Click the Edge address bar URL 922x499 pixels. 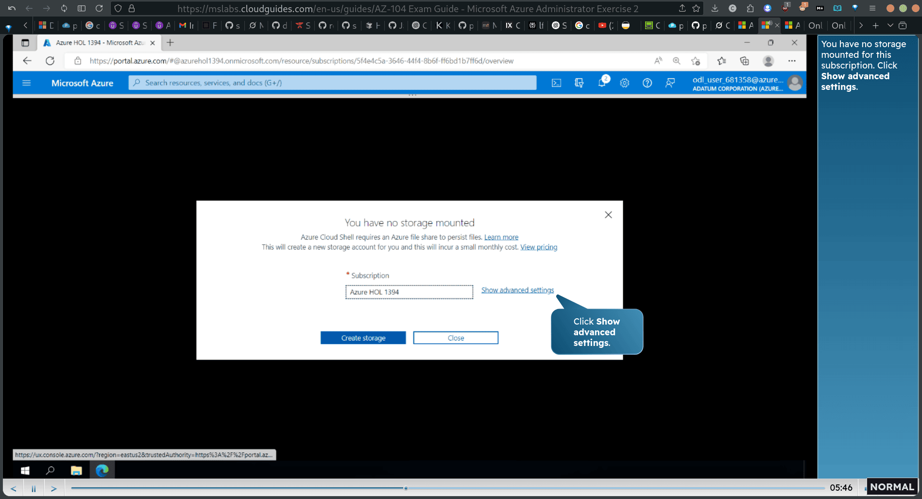pos(301,61)
